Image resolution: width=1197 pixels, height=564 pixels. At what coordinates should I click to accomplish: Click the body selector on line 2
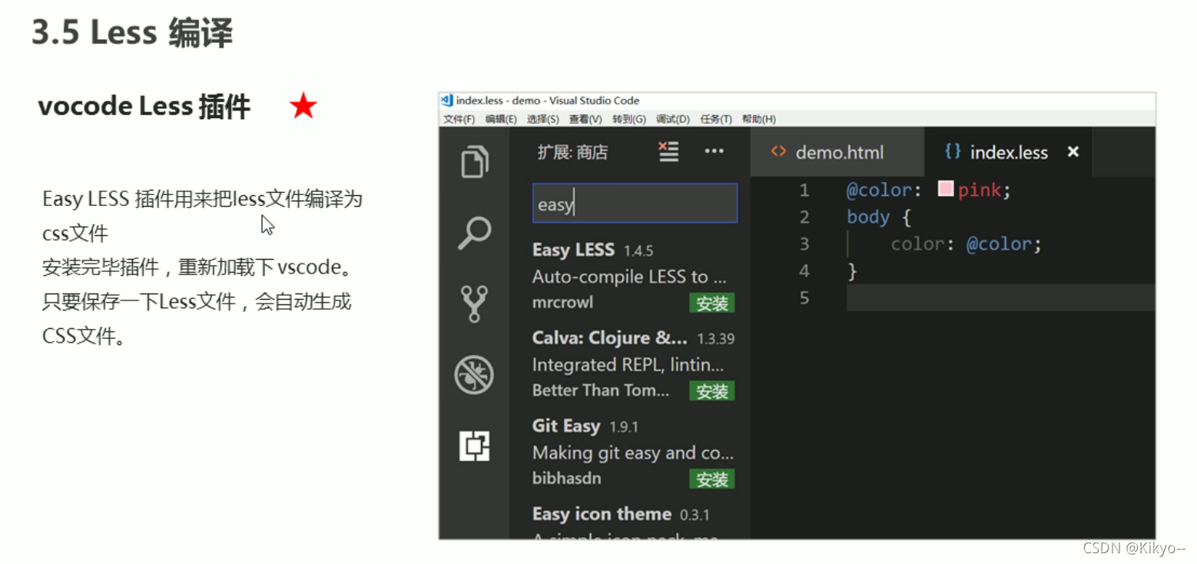point(868,217)
